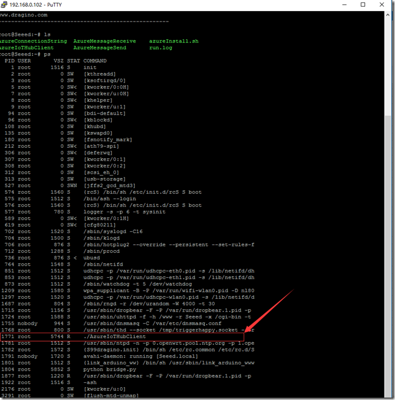Click the S99dragino.init command line
395x400 pixels.
169,350
